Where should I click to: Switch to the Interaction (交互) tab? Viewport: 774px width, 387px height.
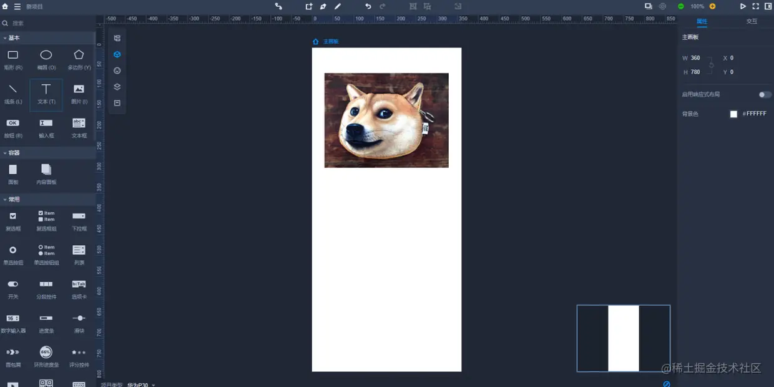(752, 21)
